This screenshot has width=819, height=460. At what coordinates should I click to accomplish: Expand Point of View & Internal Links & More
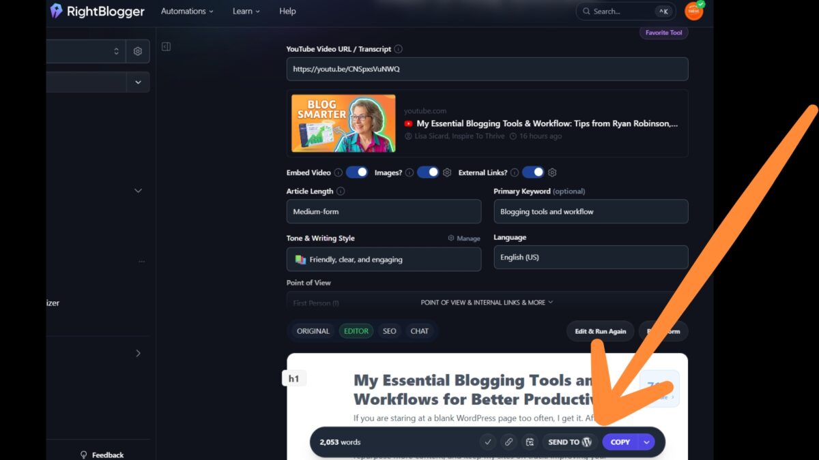coord(487,302)
